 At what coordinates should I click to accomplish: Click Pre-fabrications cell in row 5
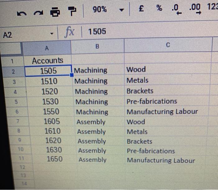(167, 101)
